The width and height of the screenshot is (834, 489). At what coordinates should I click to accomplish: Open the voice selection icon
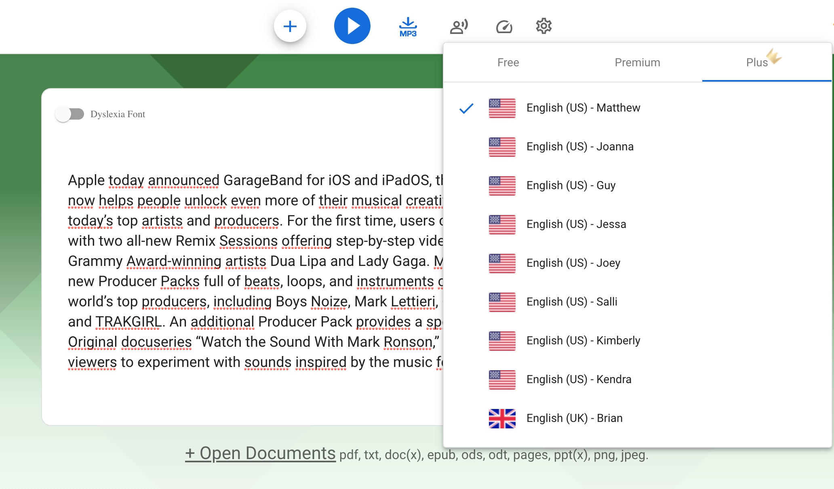459,27
